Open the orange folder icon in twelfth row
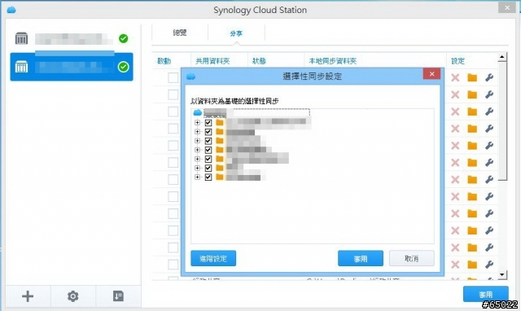 (472, 265)
